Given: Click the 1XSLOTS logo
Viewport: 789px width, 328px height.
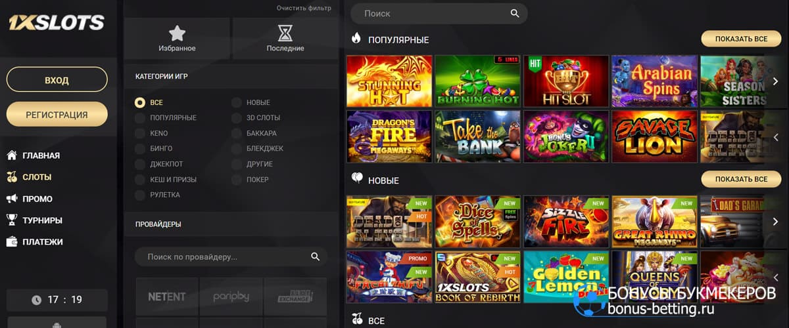Looking at the screenshot, I should [x=57, y=23].
